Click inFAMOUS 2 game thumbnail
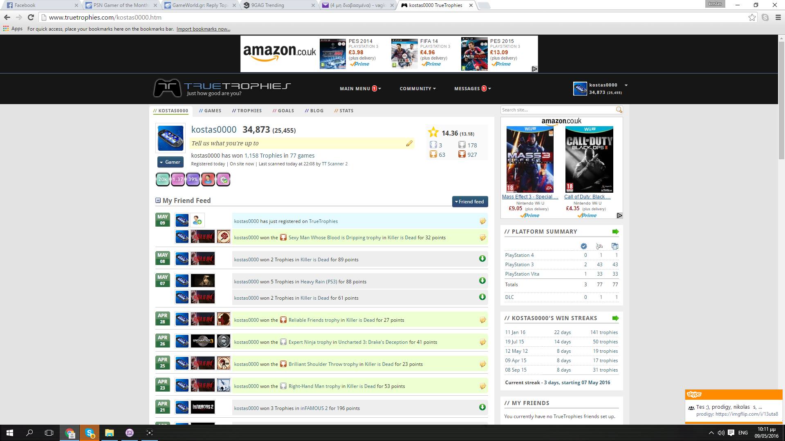 point(202,407)
